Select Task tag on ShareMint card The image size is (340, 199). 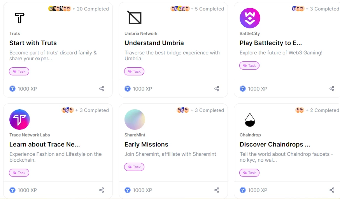click(134, 167)
